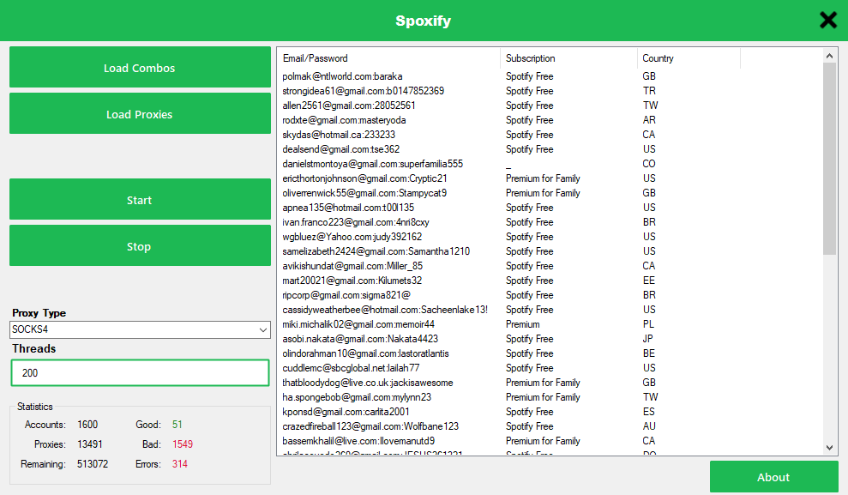The image size is (848, 495).
Task: Click the Load Proxies button
Action: (140, 113)
